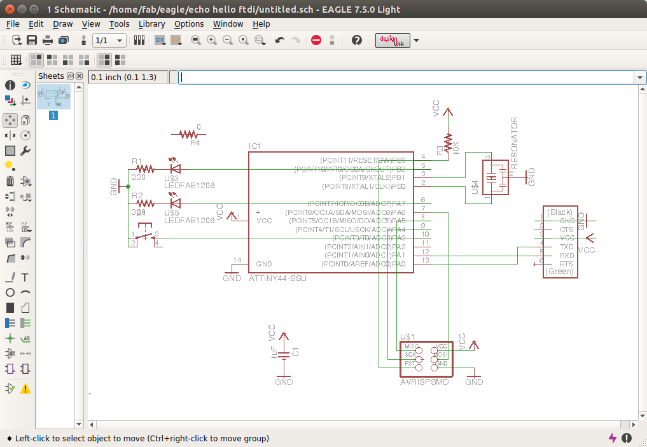This screenshot has height=447, width=647.
Task: Select the Text tool T icon
Action: pos(25,277)
